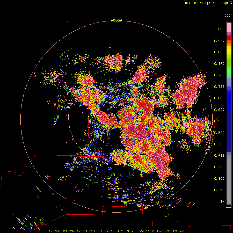
Task: Click the 0.787 legend value
Action: coord(219,75)
